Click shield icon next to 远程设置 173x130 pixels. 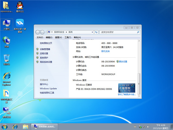click(37, 53)
